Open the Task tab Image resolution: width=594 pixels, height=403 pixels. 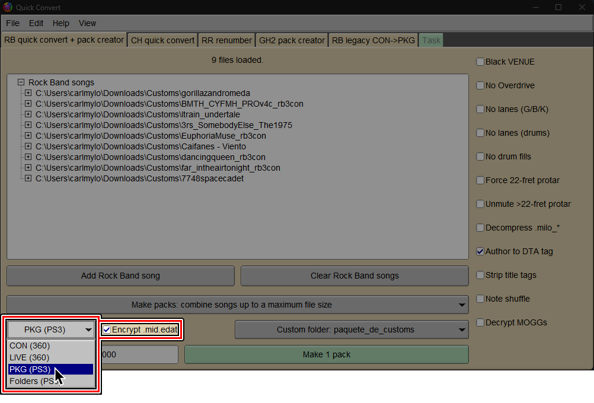[431, 40]
